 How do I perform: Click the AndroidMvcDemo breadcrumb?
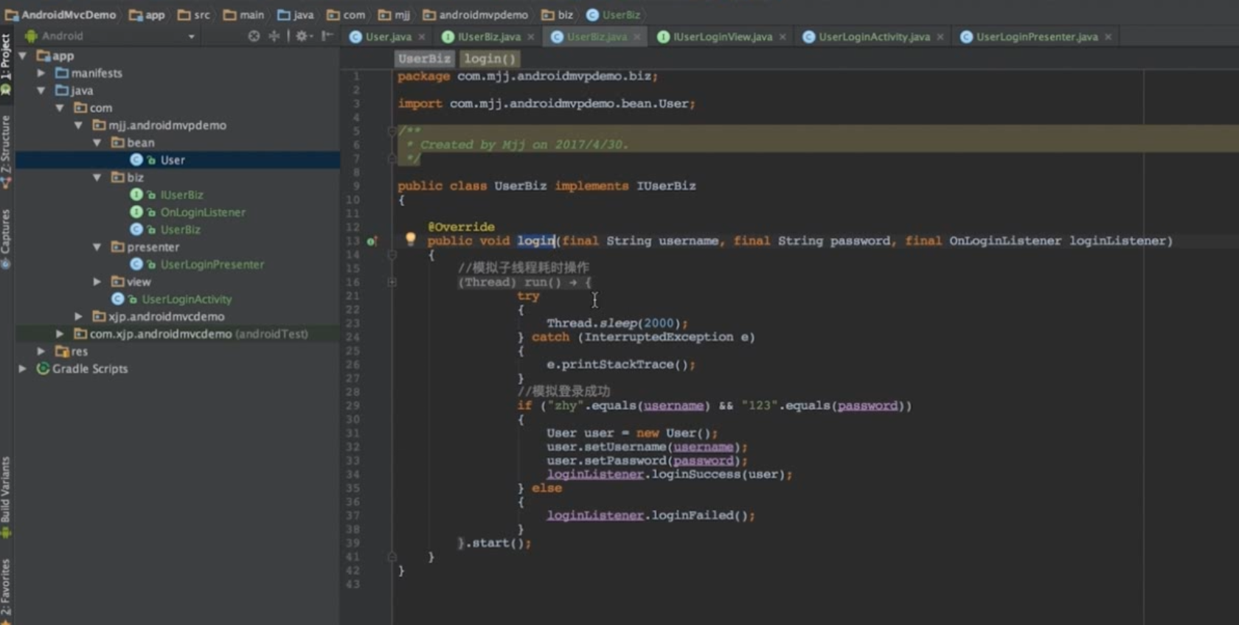(61, 15)
